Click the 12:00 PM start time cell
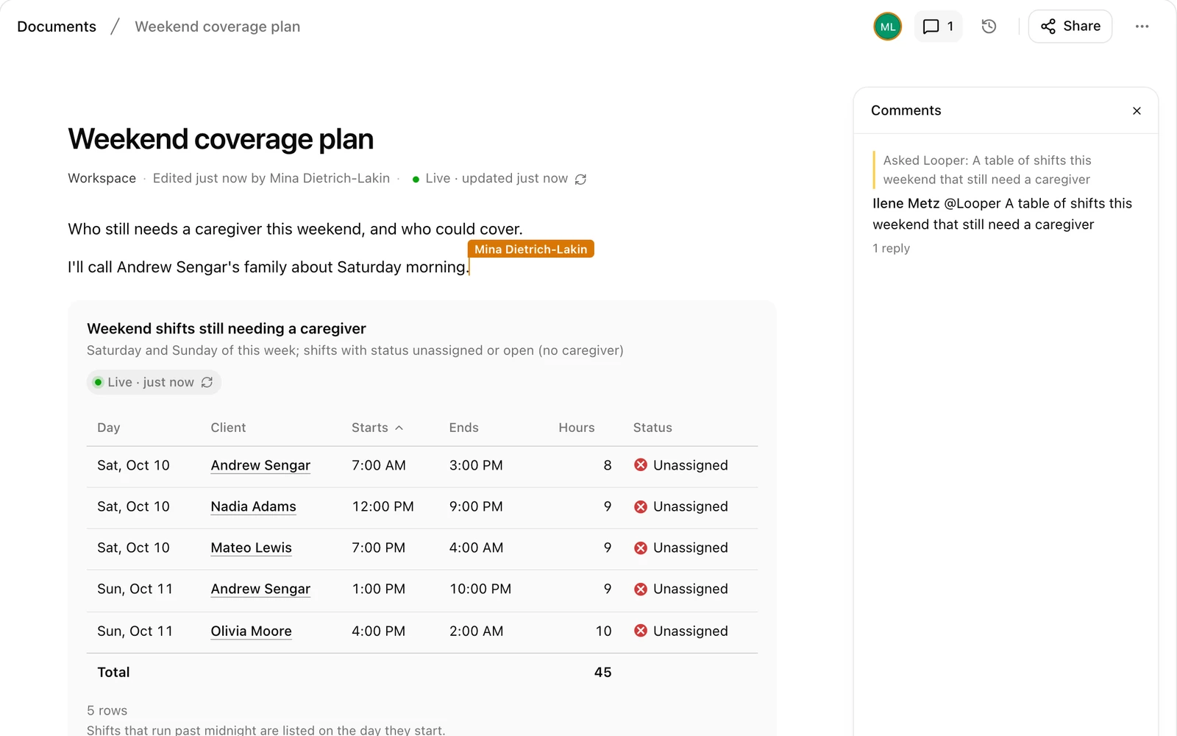This screenshot has width=1177, height=736. click(383, 506)
